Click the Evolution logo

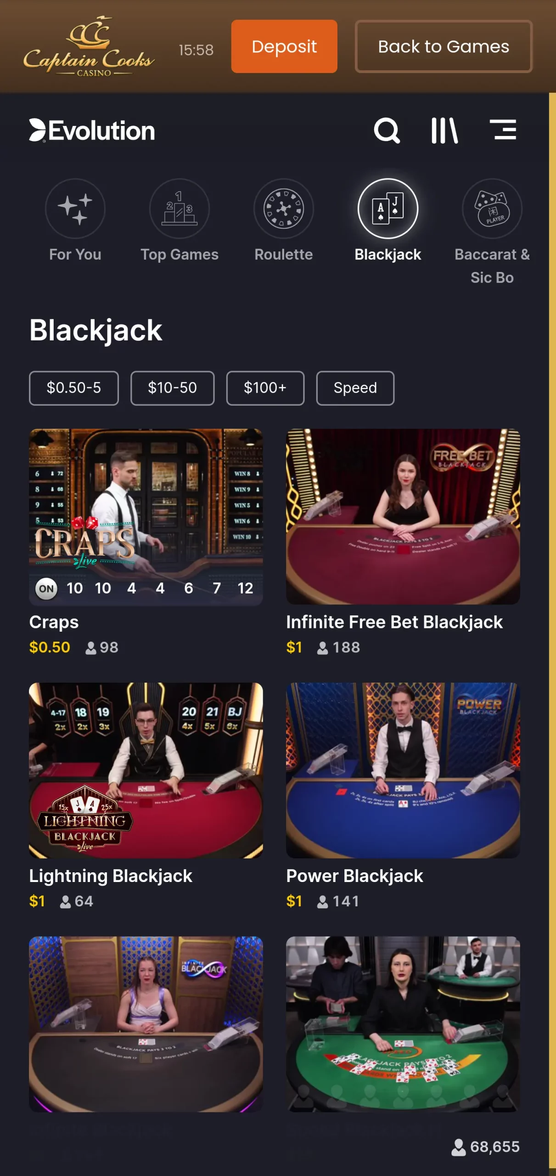(92, 131)
